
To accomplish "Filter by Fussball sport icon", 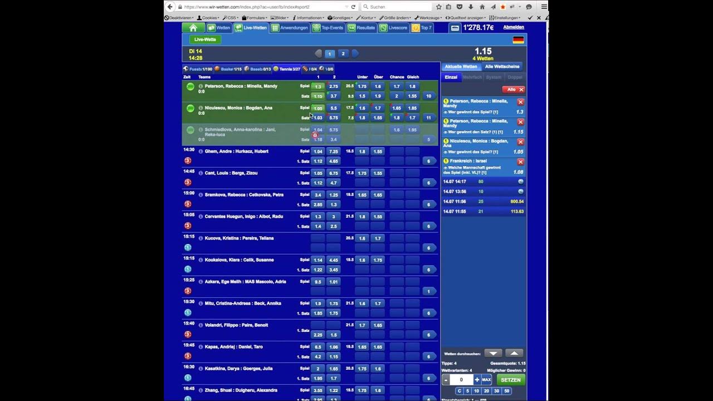I will [x=198, y=69].
